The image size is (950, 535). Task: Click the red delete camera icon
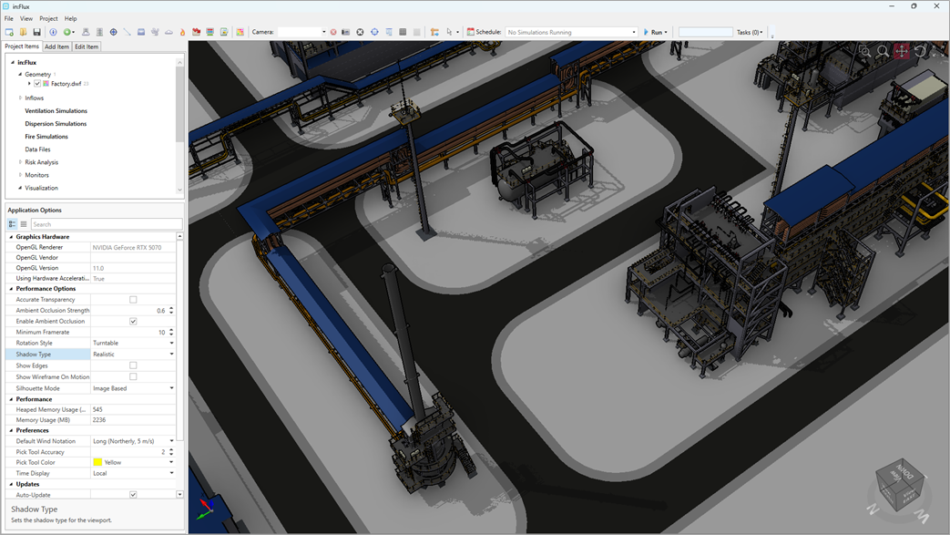click(x=333, y=32)
